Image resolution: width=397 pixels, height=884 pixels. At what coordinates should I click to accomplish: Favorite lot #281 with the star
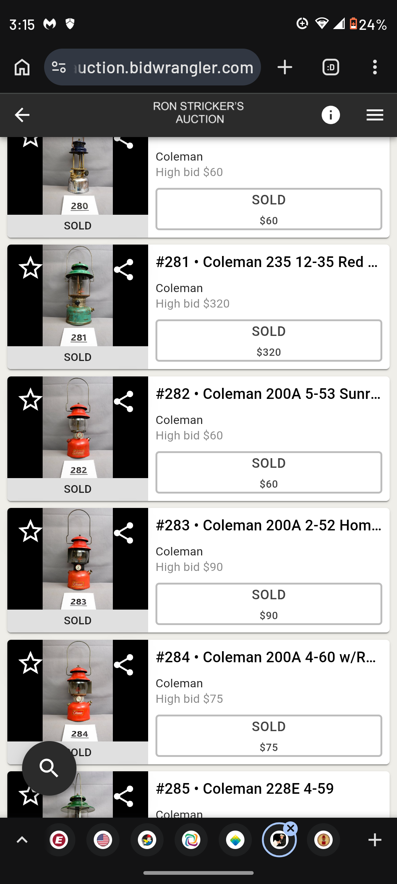[31, 268]
